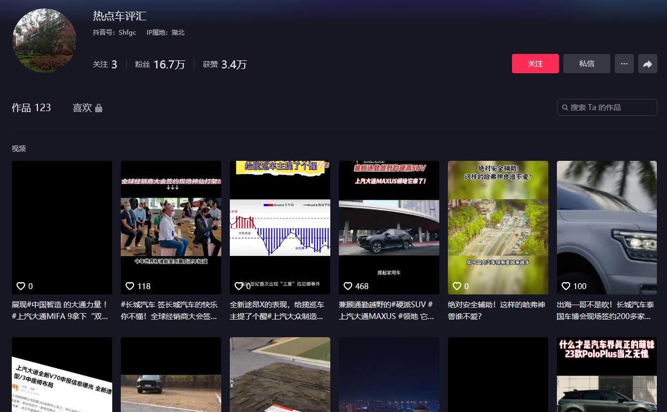Viewport: 667px width, 412px height.
Task: Open the 关注 3 following count
Action: coord(105,64)
